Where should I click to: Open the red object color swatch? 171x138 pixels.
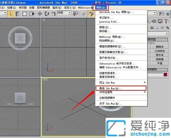pos(166,75)
